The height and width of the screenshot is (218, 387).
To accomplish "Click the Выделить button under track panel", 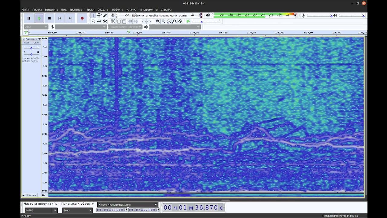I will (x=31, y=195).
